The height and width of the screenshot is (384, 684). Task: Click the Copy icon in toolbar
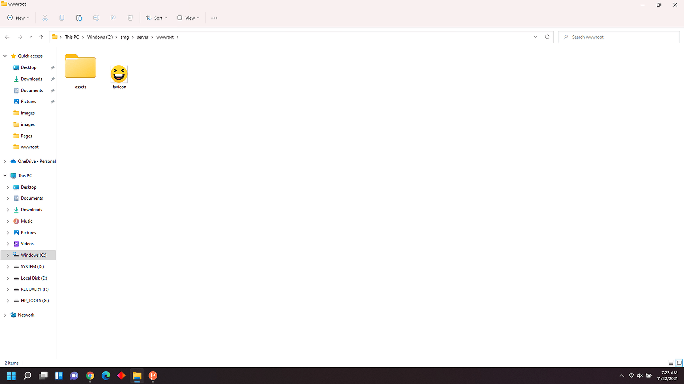(x=62, y=18)
